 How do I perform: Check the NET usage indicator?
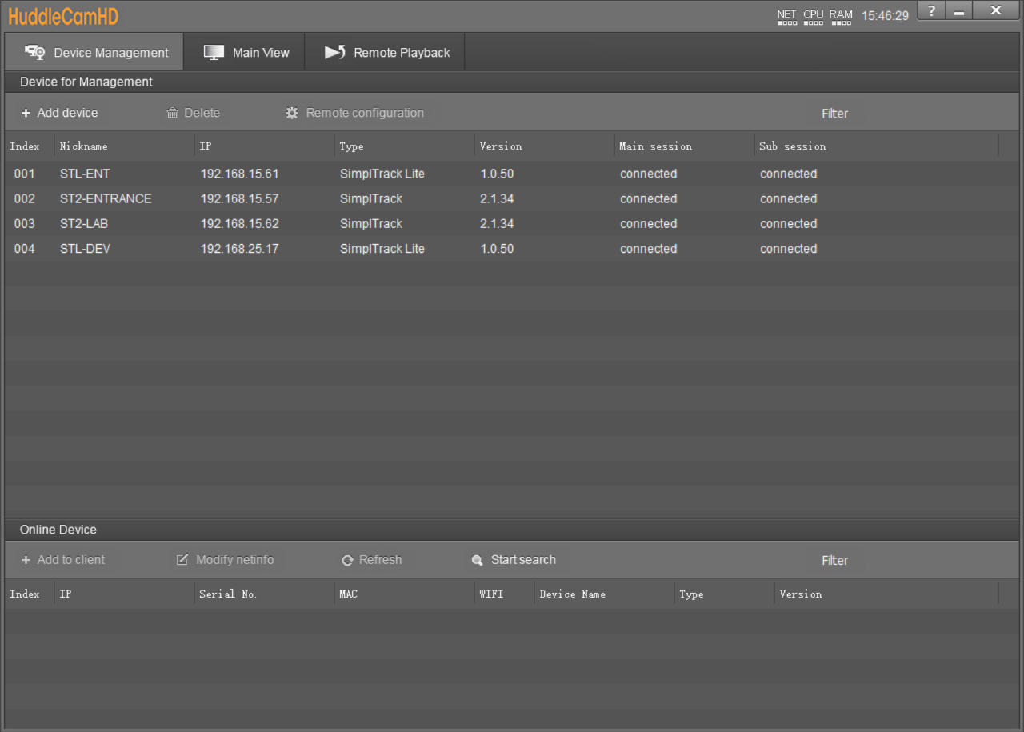click(787, 17)
